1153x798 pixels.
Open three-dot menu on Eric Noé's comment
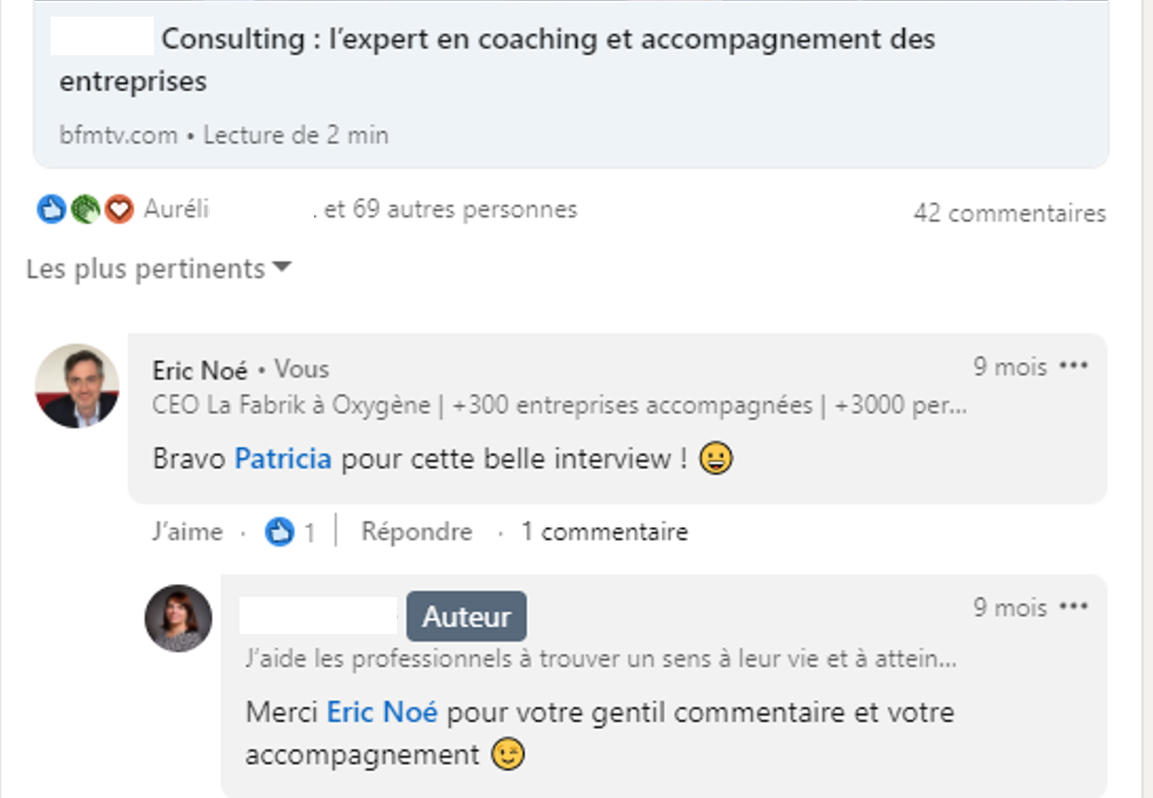(x=1074, y=367)
